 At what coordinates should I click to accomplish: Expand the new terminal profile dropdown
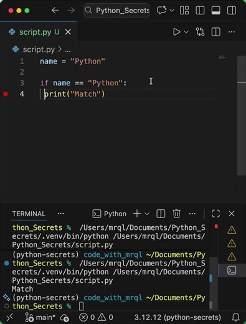click(147, 214)
